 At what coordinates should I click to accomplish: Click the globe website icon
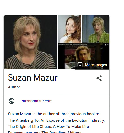(x=12, y=101)
